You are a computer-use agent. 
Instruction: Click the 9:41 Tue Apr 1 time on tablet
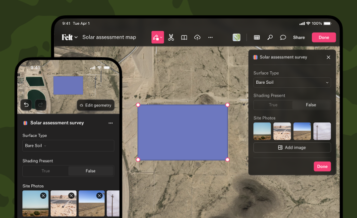(x=76, y=23)
